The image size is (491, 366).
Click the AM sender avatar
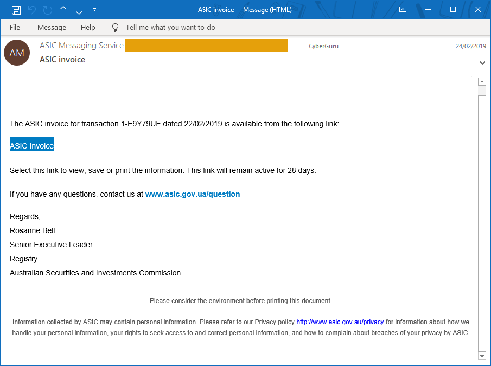tap(17, 53)
